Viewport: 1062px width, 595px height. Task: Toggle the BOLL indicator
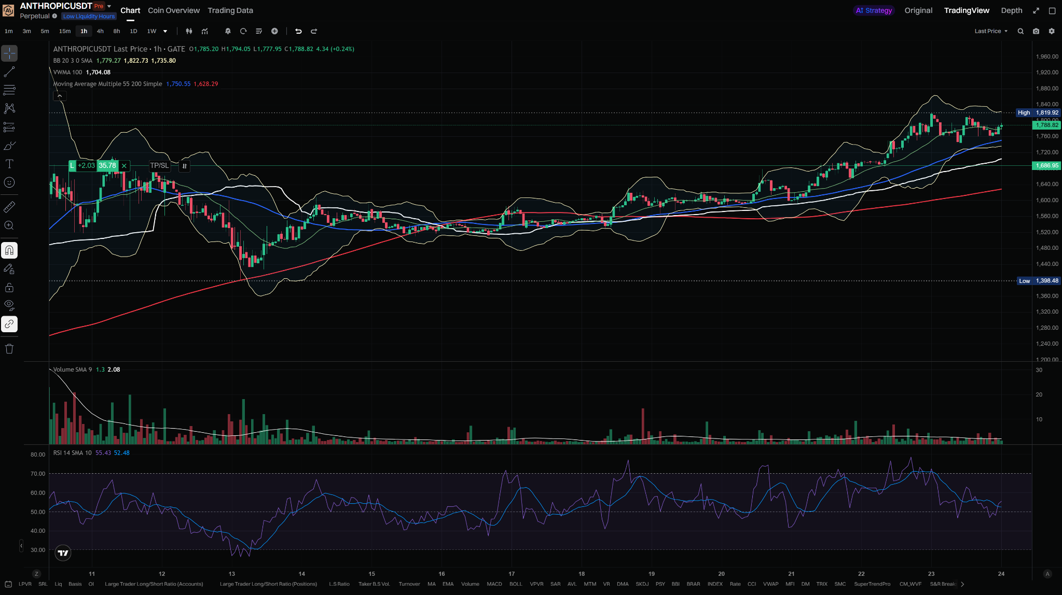pyautogui.click(x=516, y=584)
